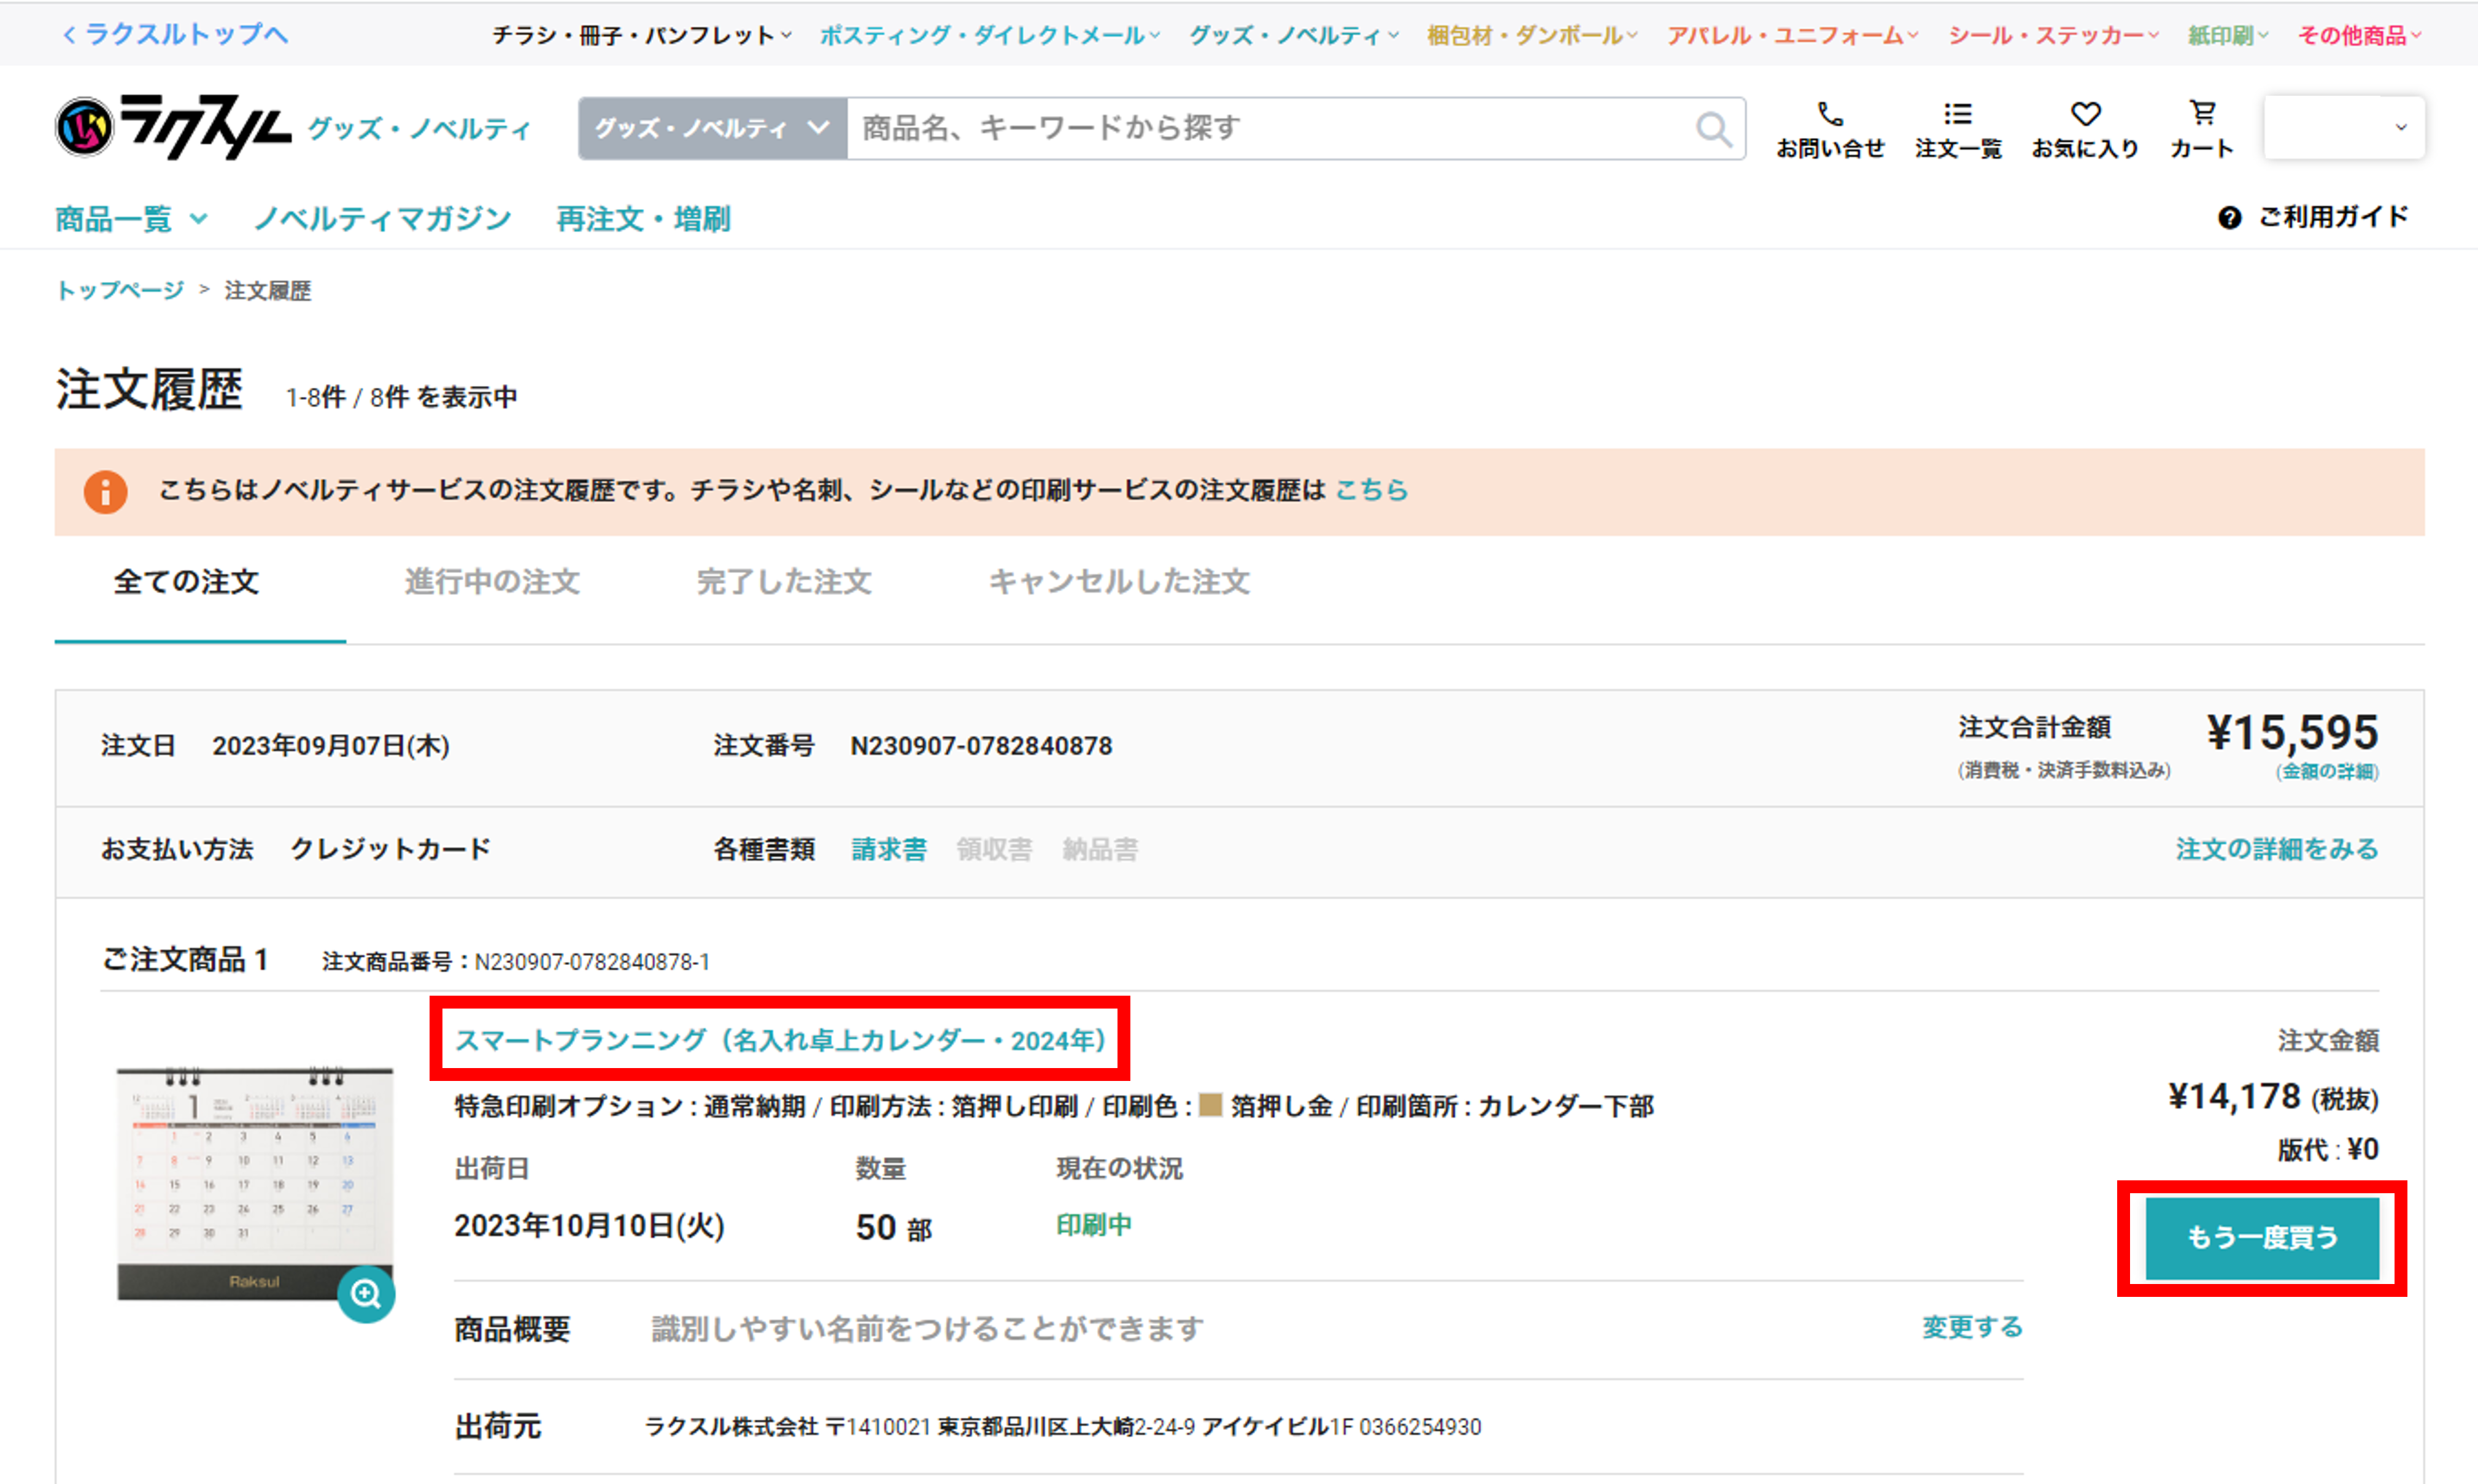The height and width of the screenshot is (1484, 2478).
Task: Open お気に入り heart icon
Action: [2085, 113]
